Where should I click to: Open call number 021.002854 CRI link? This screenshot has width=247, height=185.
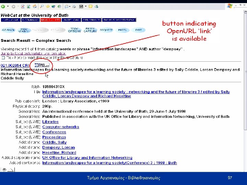(15, 65)
